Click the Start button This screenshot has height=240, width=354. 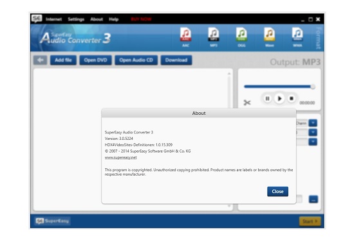click(310, 221)
